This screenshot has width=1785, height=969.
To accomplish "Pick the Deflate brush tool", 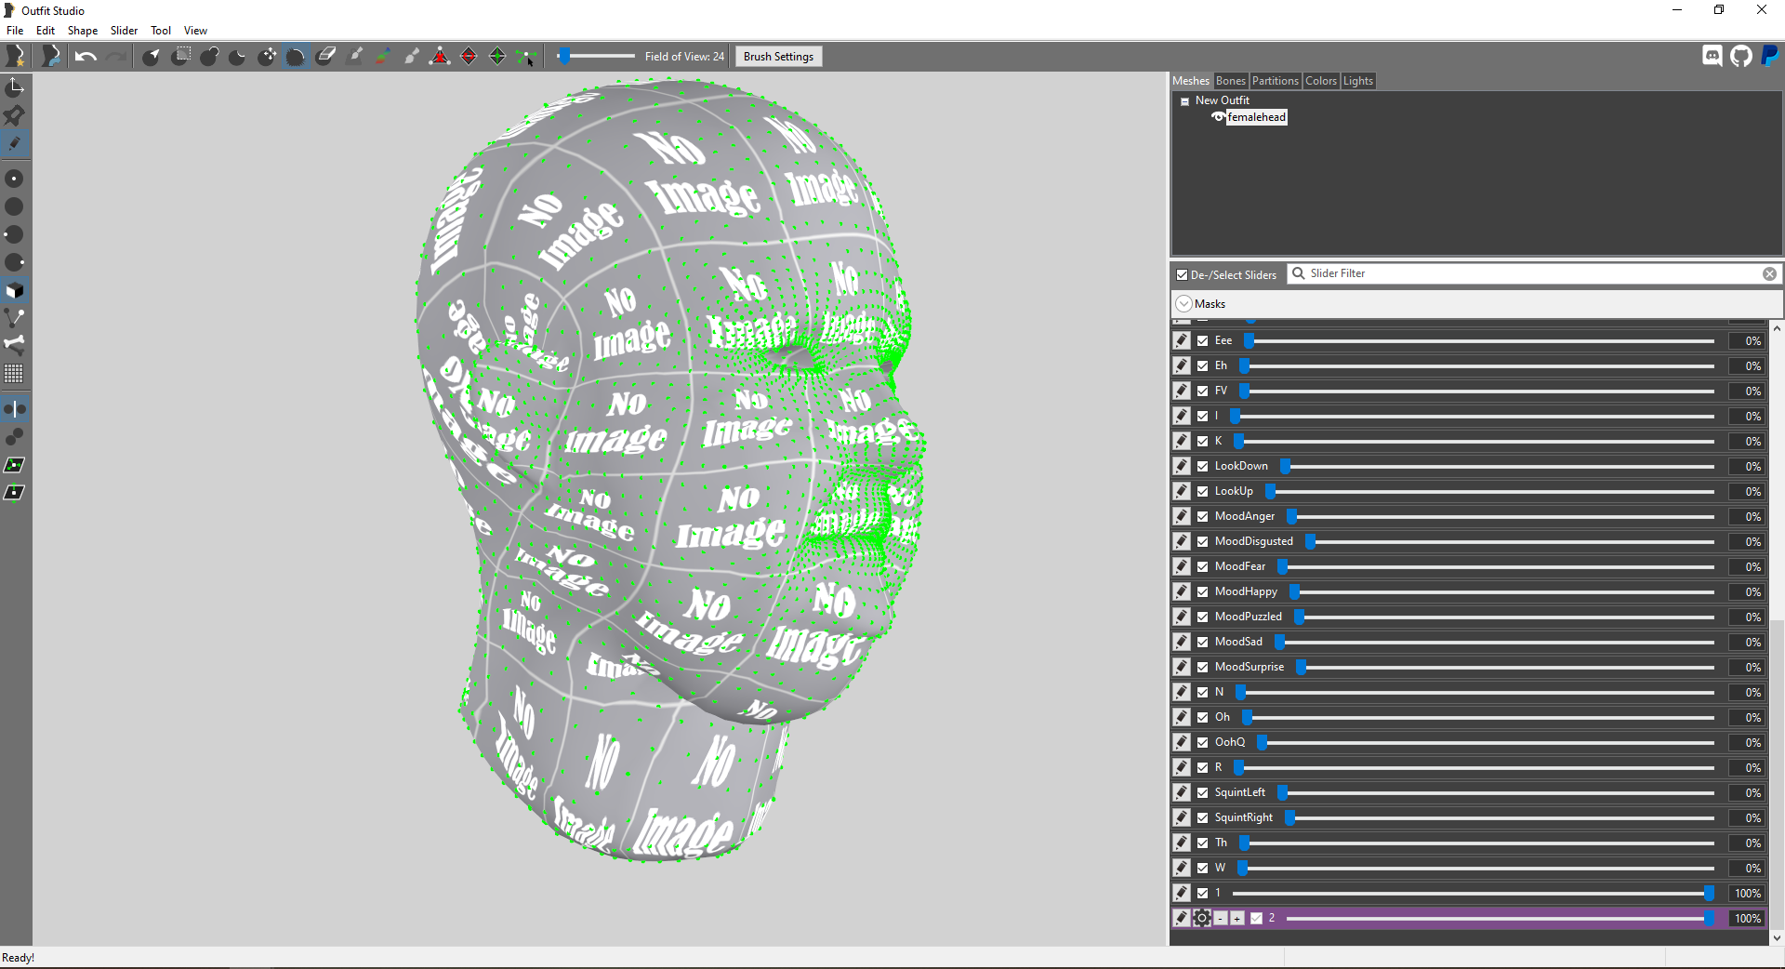I will [x=238, y=57].
